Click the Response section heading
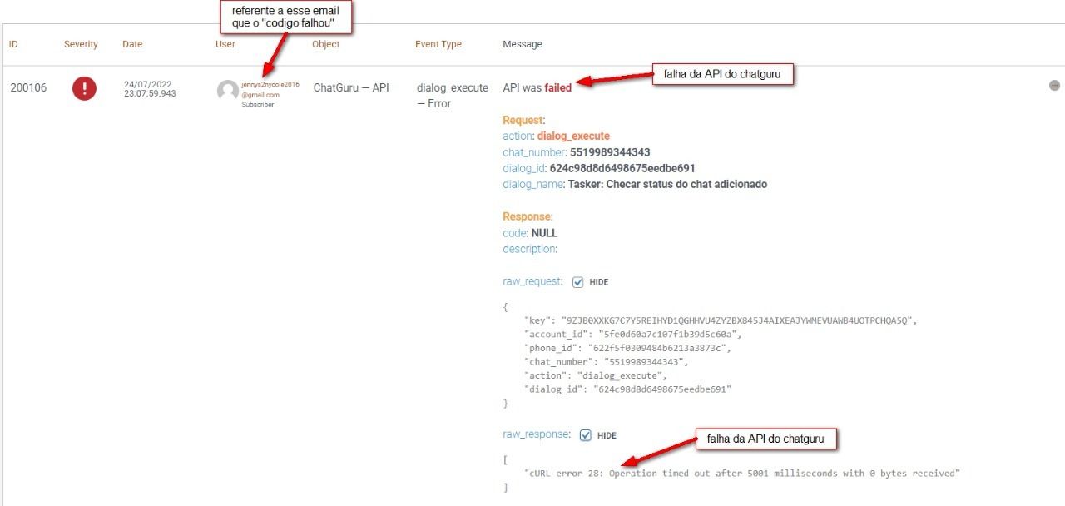 [x=528, y=216]
